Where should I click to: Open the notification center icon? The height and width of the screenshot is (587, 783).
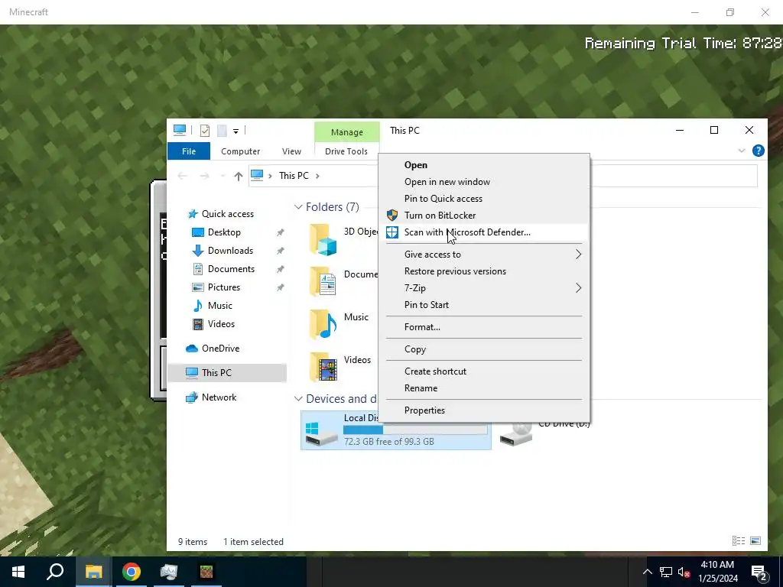pos(759,572)
